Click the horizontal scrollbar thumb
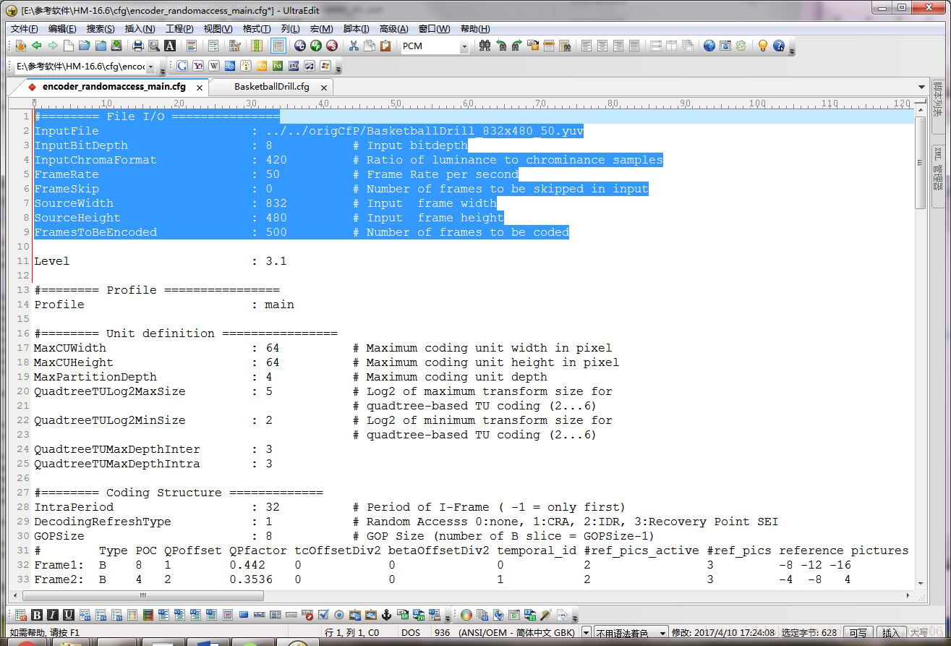 [142, 596]
